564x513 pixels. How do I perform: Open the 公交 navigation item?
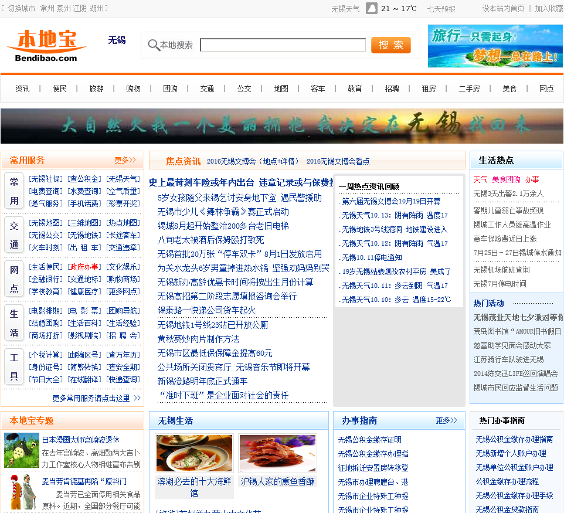point(244,89)
